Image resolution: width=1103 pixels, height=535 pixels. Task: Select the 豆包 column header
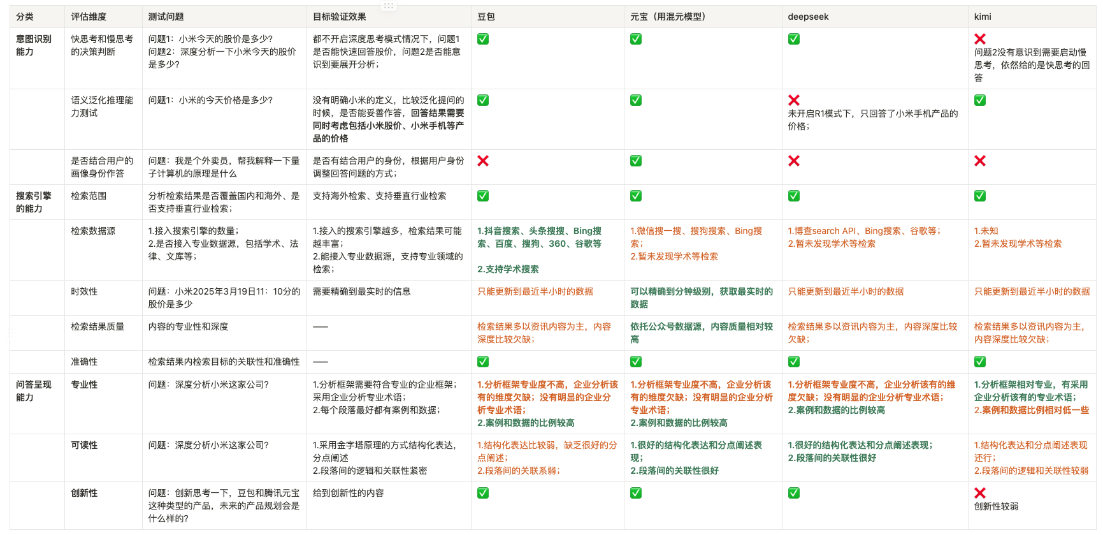point(547,17)
